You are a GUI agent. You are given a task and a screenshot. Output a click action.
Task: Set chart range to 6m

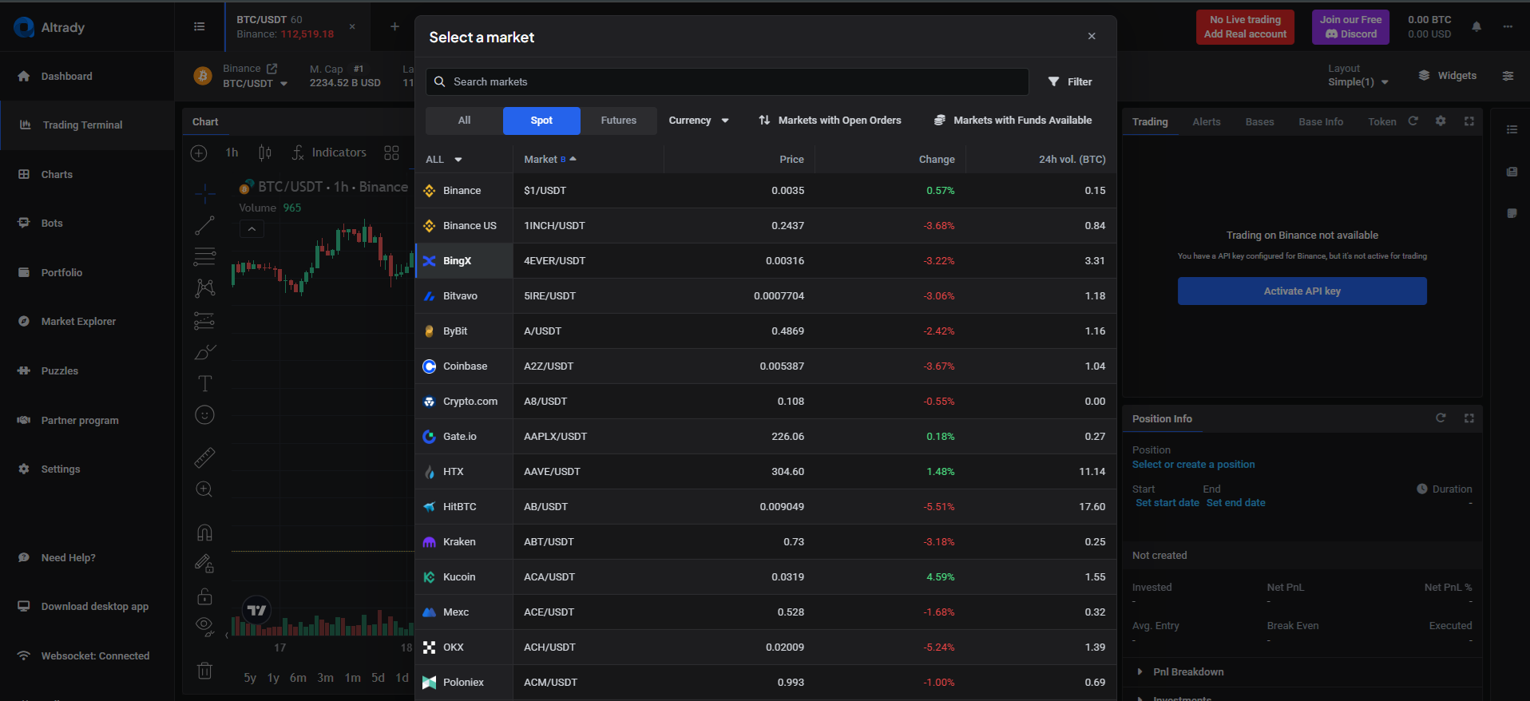(x=298, y=678)
